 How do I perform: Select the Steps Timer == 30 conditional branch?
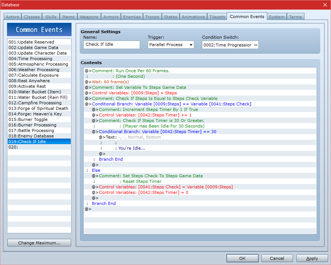(x=200, y=132)
